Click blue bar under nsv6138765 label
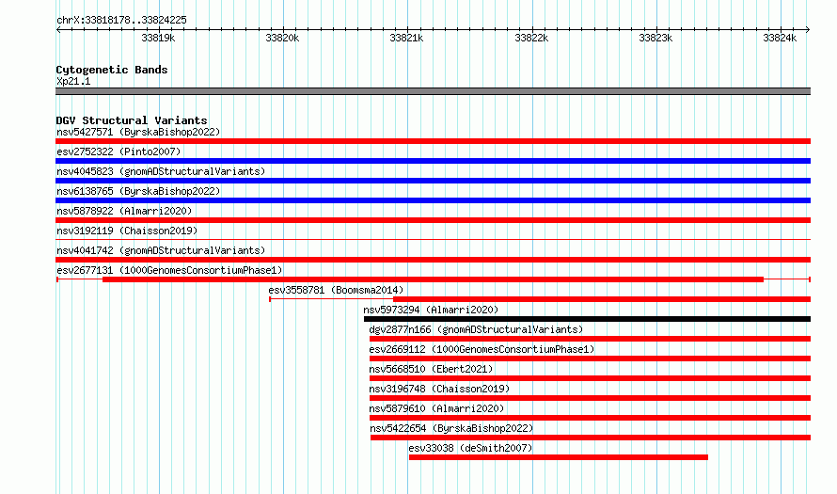This screenshot has width=837, height=494. point(433,200)
